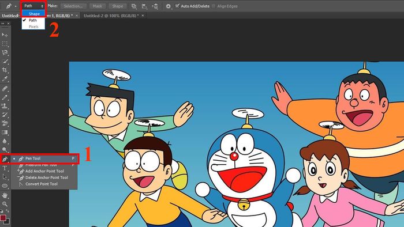
Task: Choose Path in tool mode list
Action: 33,20
